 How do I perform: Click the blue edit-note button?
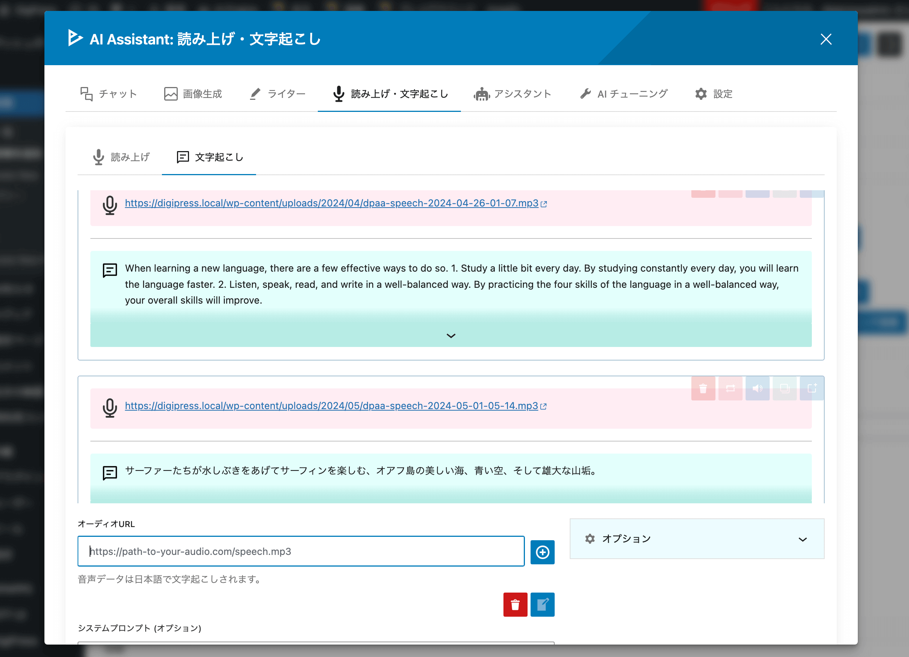point(542,605)
